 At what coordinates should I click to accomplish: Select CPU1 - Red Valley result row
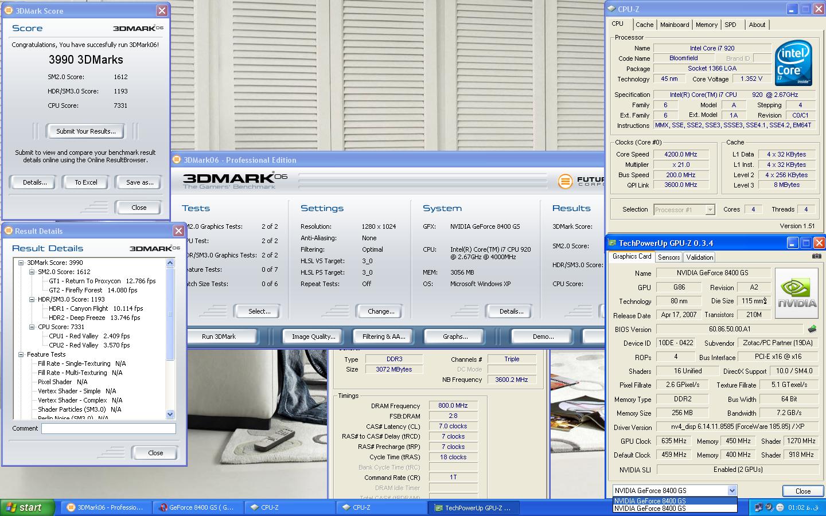[89, 336]
